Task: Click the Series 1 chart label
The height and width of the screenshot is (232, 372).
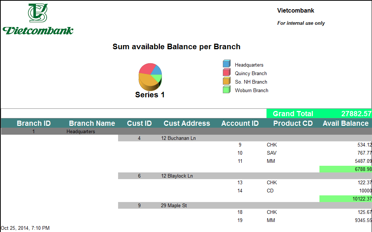Action: [150, 95]
